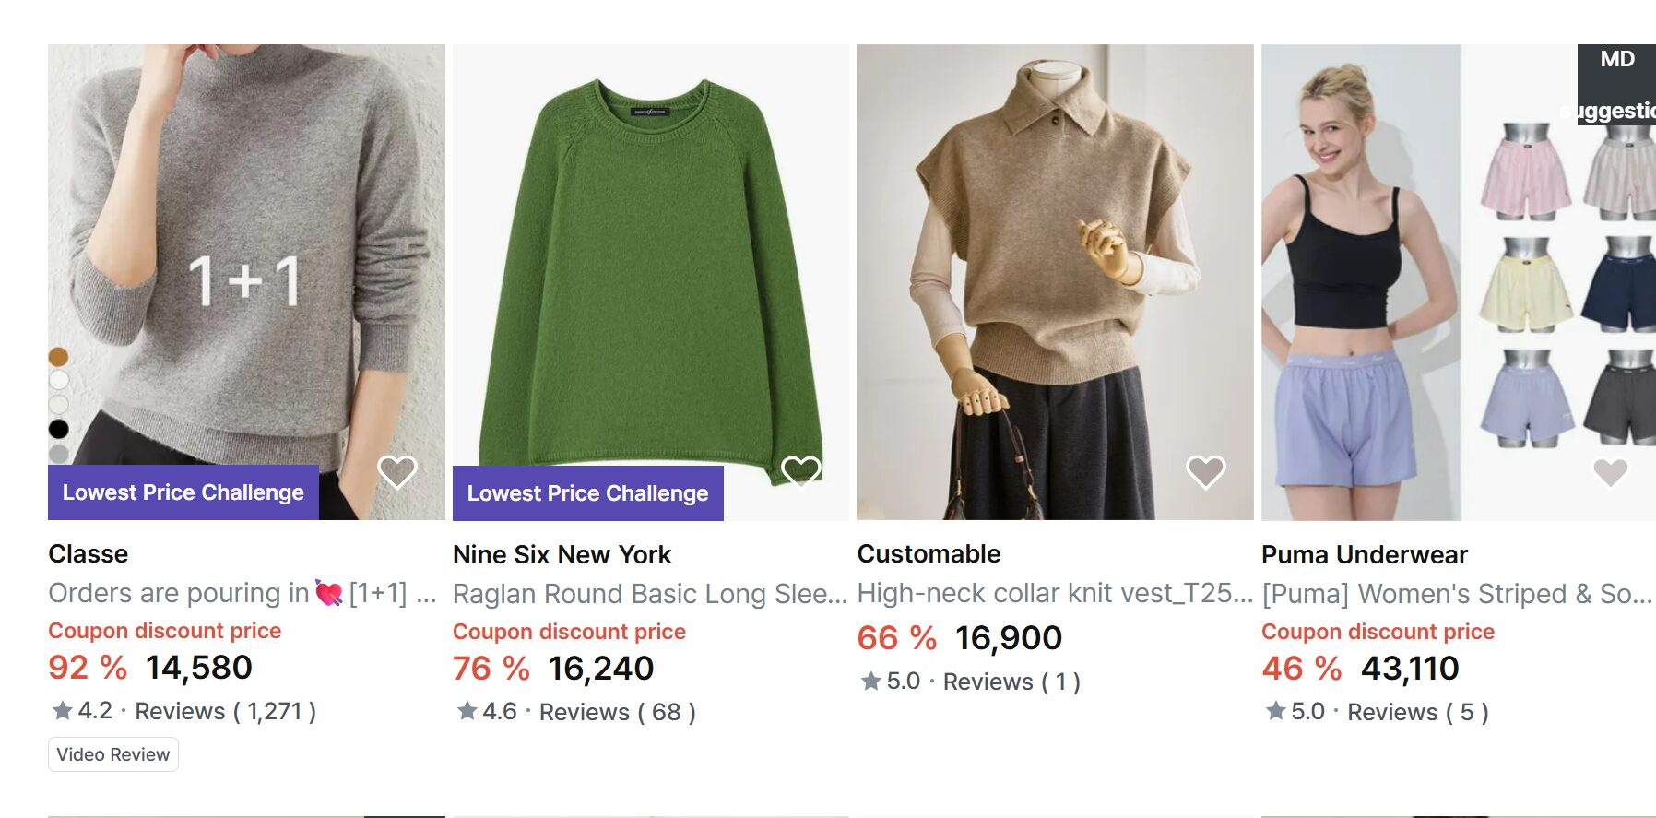Click Lowest Price Challenge badge on gray sweater

pyautogui.click(x=183, y=492)
